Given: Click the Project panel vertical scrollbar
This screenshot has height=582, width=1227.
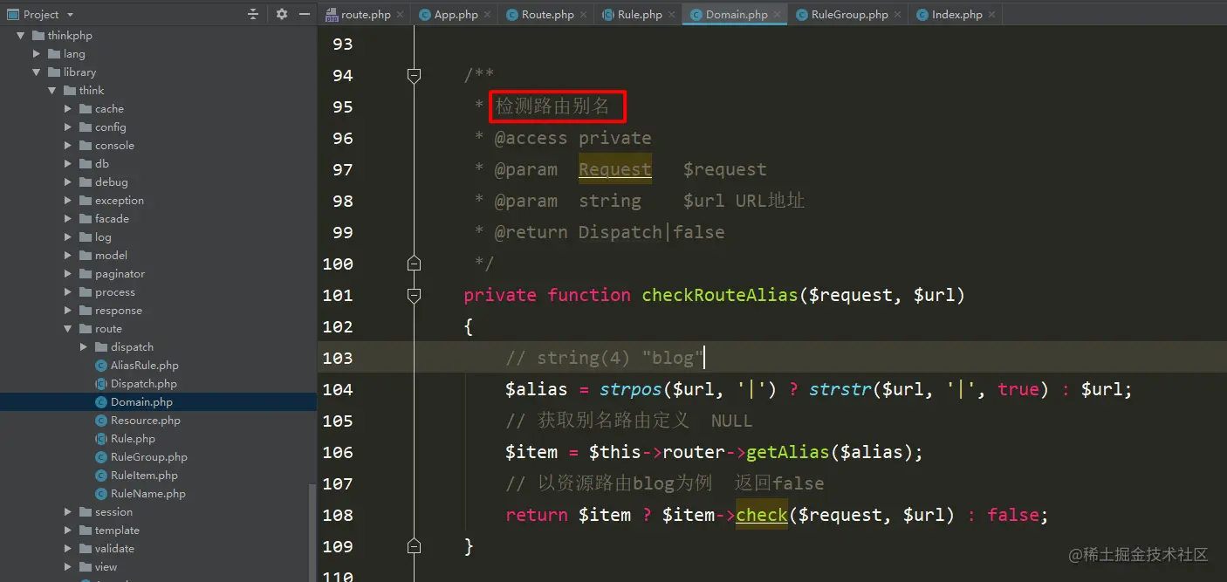Looking at the screenshot, I should 313,532.
